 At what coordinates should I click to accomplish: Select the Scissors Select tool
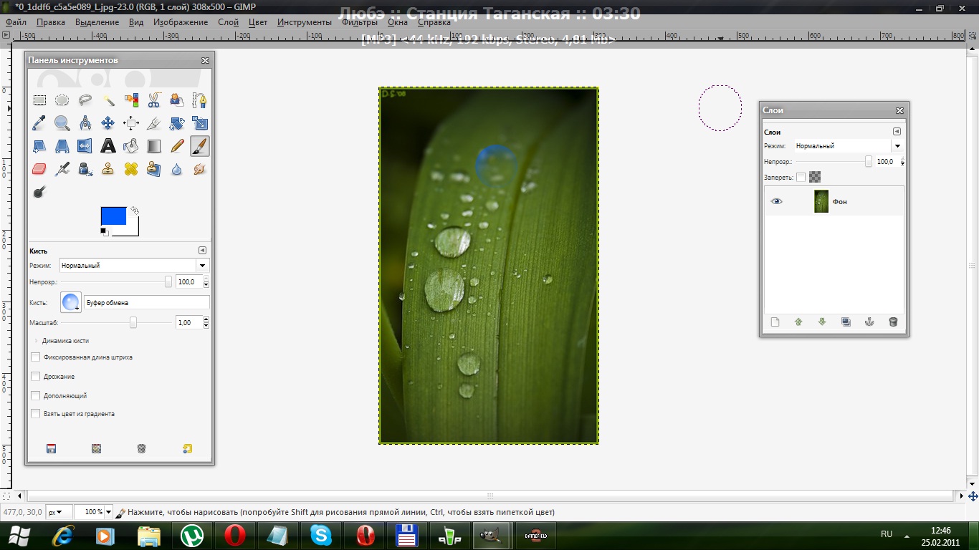[x=154, y=100]
